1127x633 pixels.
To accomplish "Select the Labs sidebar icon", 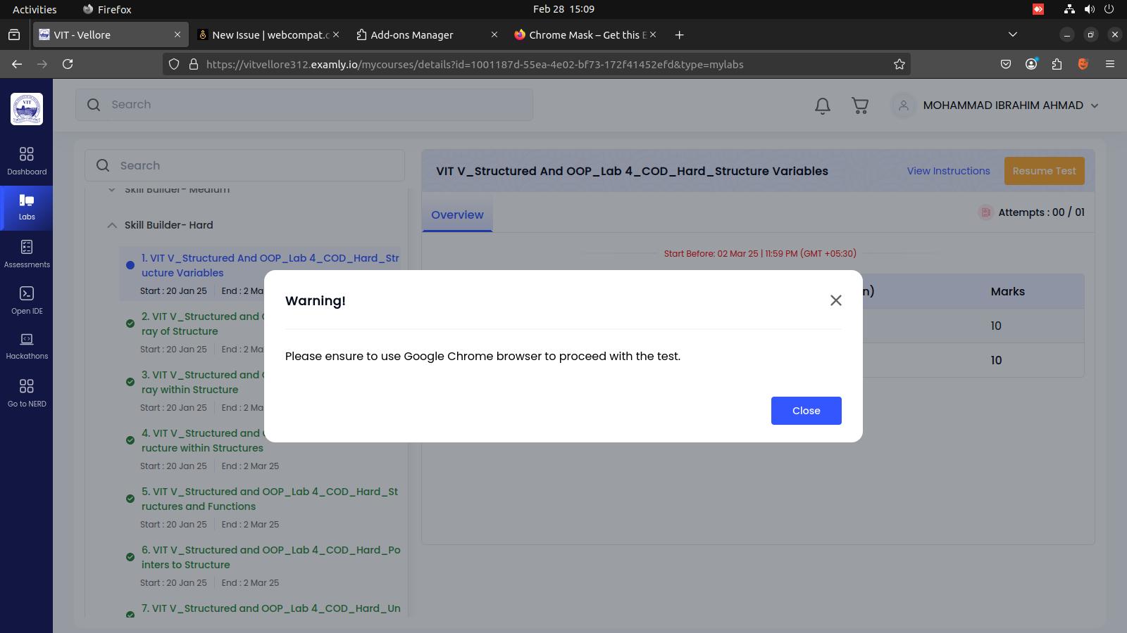I will coord(27,207).
